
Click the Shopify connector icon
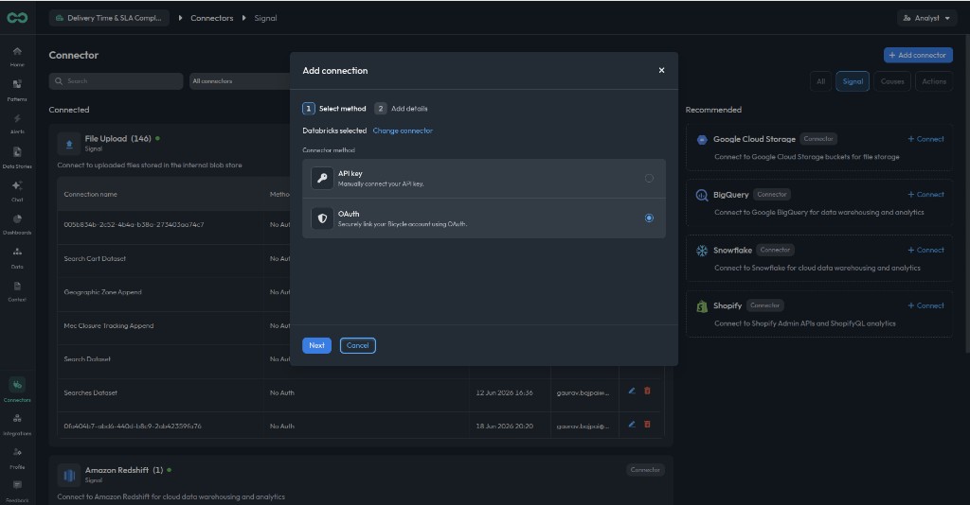[x=702, y=306]
